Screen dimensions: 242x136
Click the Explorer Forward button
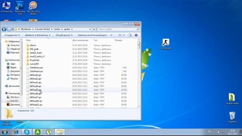pos(9,29)
